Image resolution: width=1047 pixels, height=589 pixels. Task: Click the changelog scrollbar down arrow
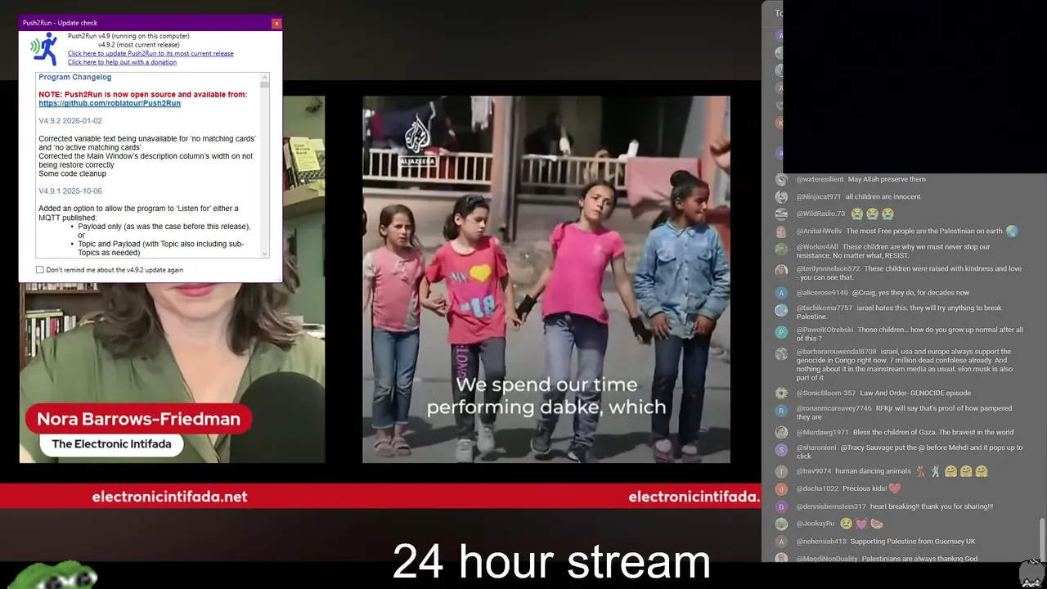pos(265,254)
